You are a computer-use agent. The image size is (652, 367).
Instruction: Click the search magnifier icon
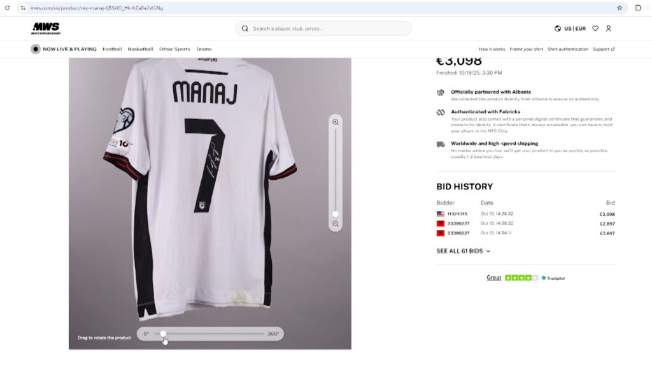245,29
